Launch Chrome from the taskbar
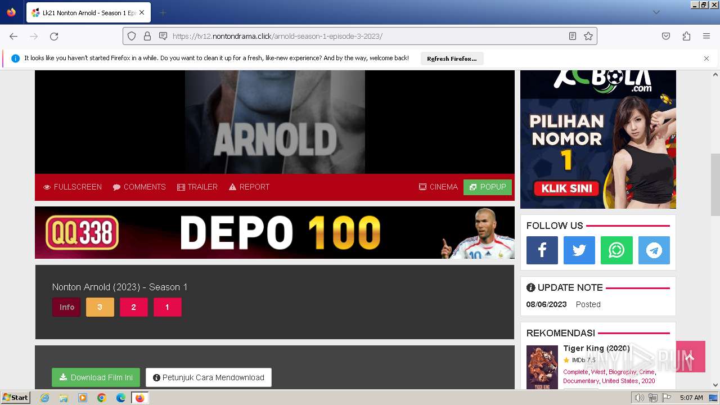720x405 pixels. pyautogui.click(x=102, y=398)
